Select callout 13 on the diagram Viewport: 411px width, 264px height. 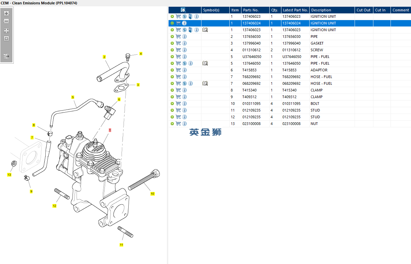tap(9, 175)
